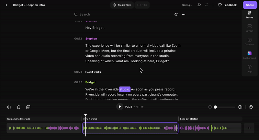
Task: Add a new clip with the plus button
Action: click(249, 128)
